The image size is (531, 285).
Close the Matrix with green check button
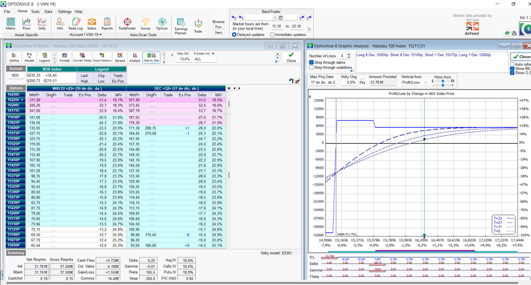[291, 57]
